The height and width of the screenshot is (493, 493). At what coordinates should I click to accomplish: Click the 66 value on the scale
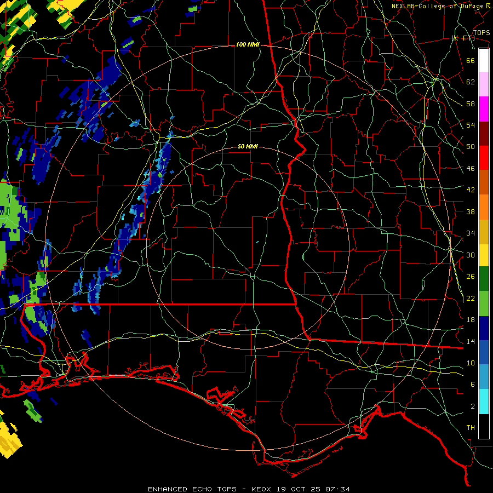coord(471,60)
